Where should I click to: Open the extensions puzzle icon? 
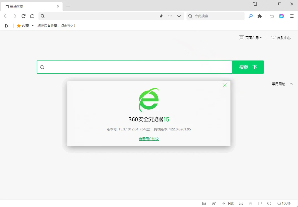pyautogui.click(x=260, y=16)
